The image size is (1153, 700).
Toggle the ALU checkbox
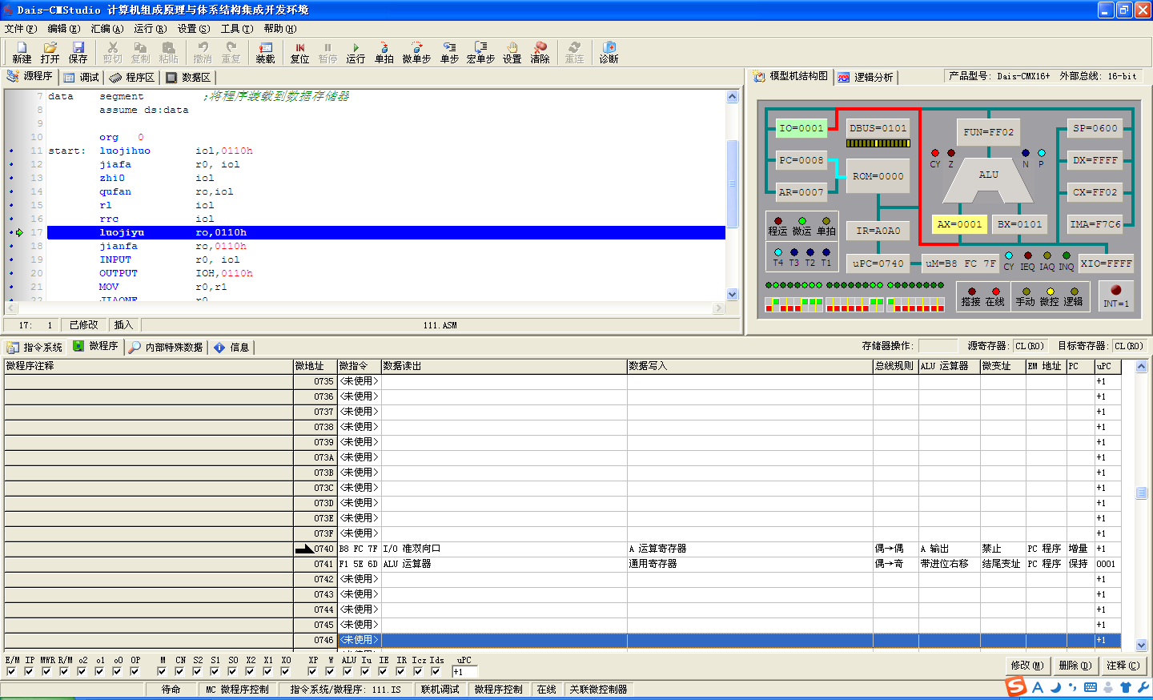click(348, 672)
